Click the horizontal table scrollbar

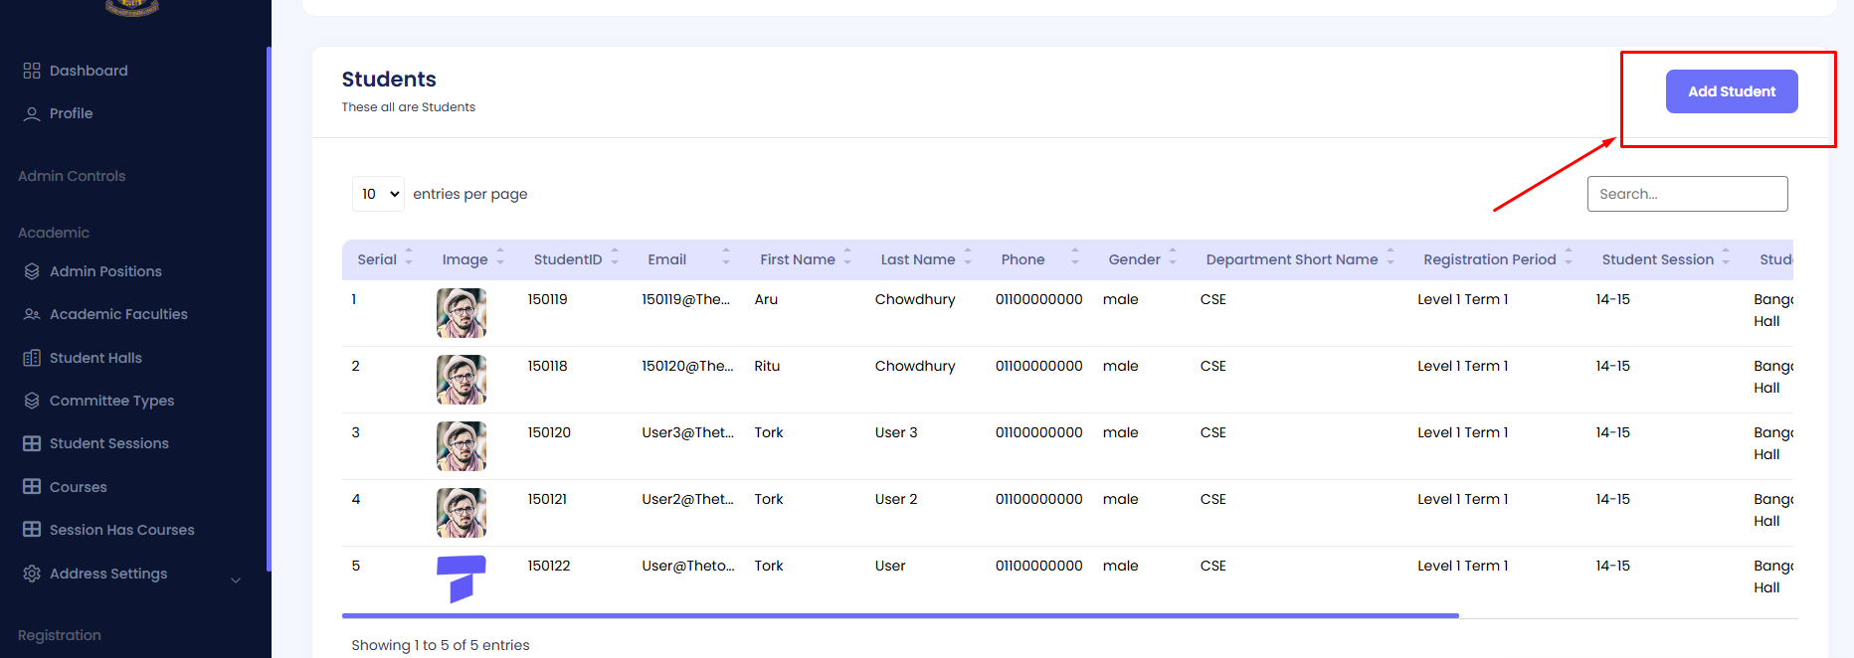coord(899,616)
